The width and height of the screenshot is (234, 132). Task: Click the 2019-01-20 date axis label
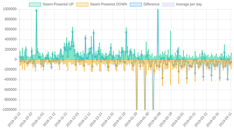131,120
